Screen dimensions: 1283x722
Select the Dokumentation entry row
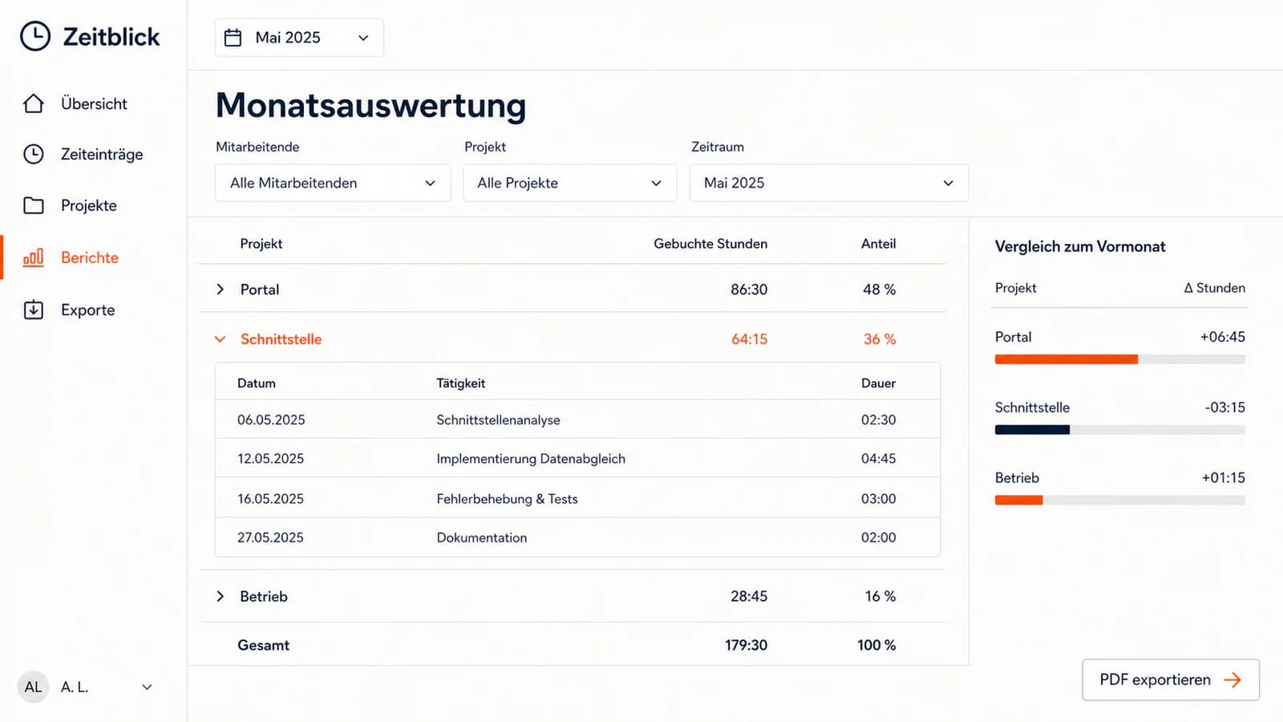pyautogui.click(x=577, y=537)
